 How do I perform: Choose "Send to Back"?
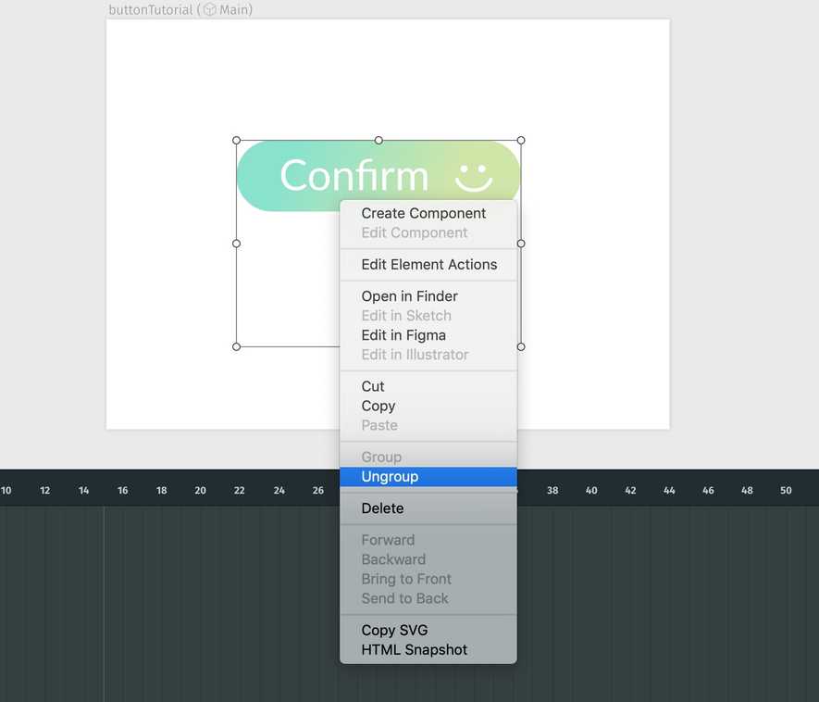click(x=404, y=598)
